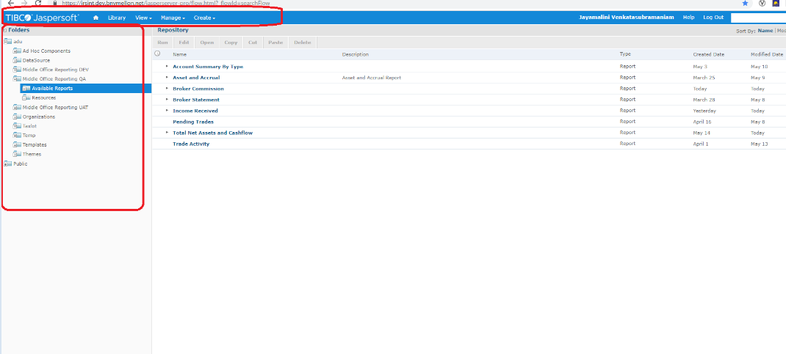Click the Help link in header
This screenshot has width=786, height=354.
(x=689, y=17)
